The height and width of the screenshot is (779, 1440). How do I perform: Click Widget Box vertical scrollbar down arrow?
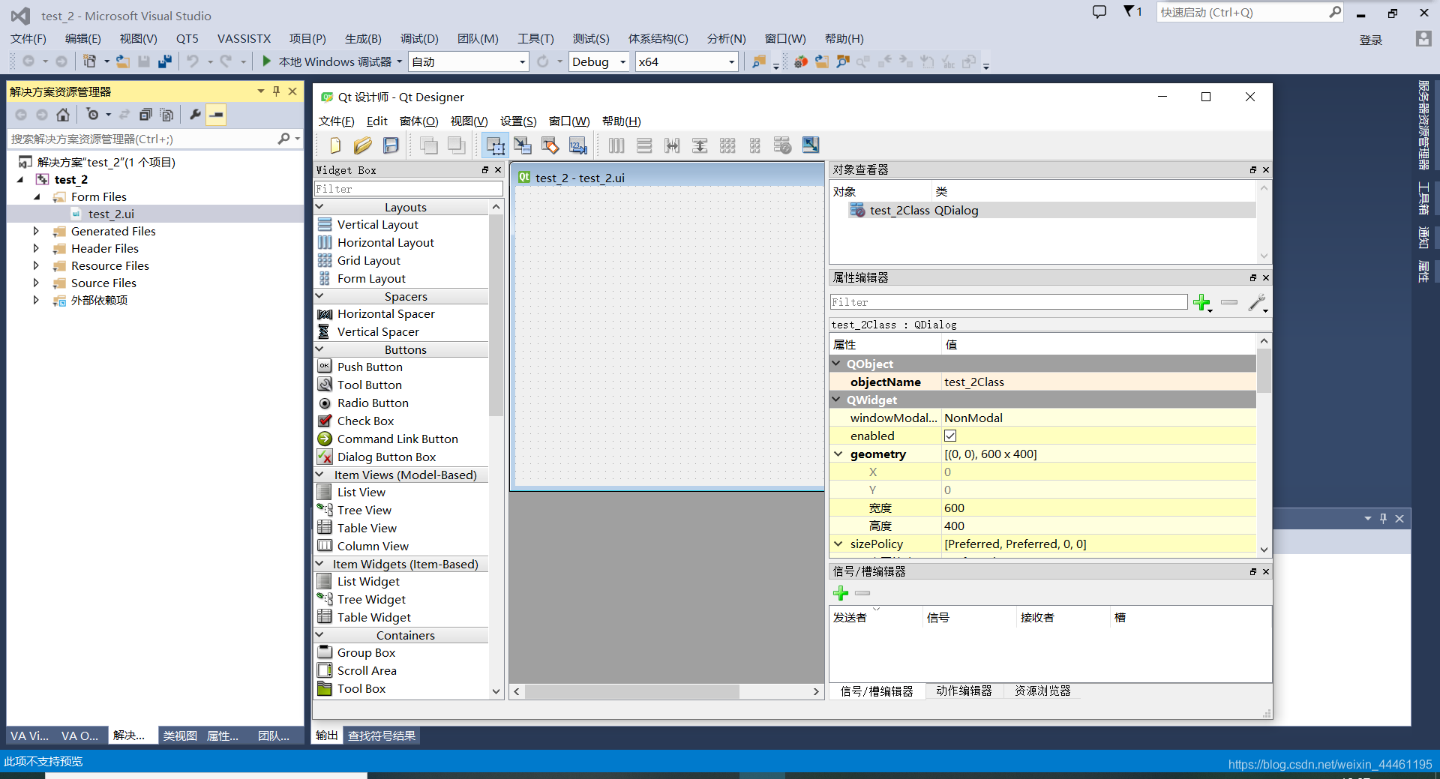point(496,691)
